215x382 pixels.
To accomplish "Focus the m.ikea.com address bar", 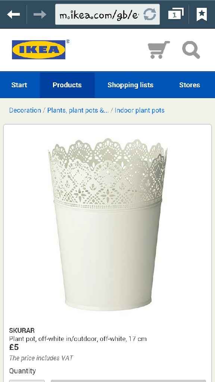I will 107,15.
